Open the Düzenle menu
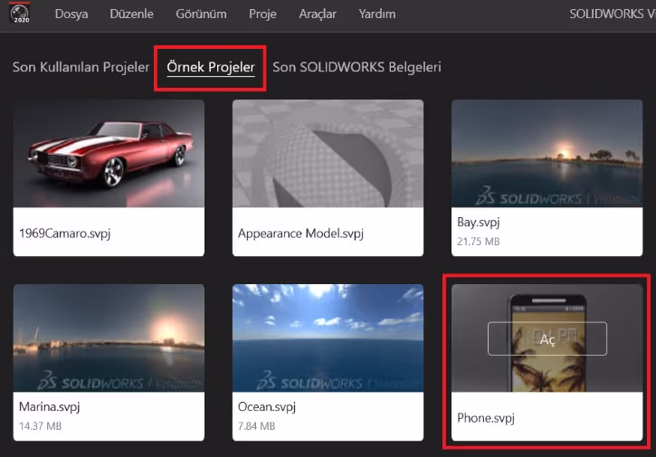 tap(131, 14)
